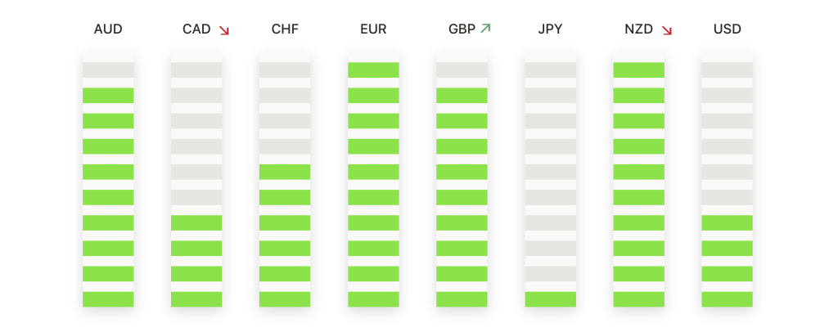838x332 pixels.
Task: Click the topmost green bar in NZD column
Action: [638, 70]
